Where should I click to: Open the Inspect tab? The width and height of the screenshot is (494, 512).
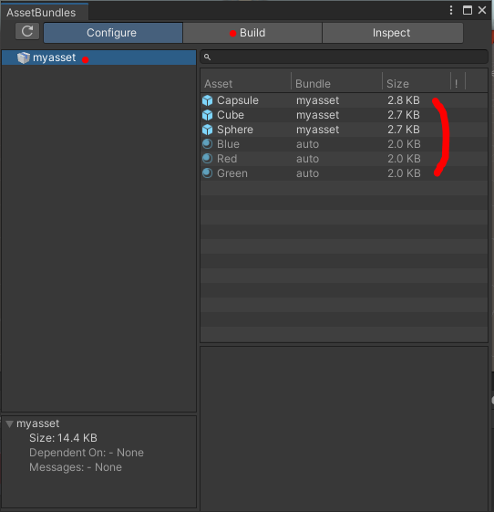pos(393,33)
